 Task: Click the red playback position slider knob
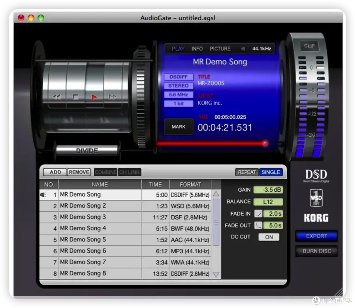pos(265,143)
